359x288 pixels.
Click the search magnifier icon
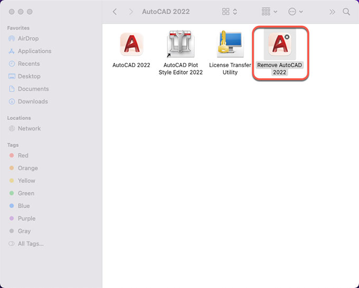(x=346, y=12)
